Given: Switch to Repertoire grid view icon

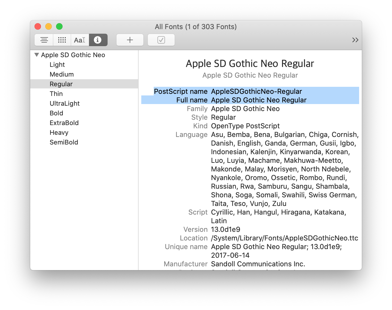Looking at the screenshot, I should [62, 40].
